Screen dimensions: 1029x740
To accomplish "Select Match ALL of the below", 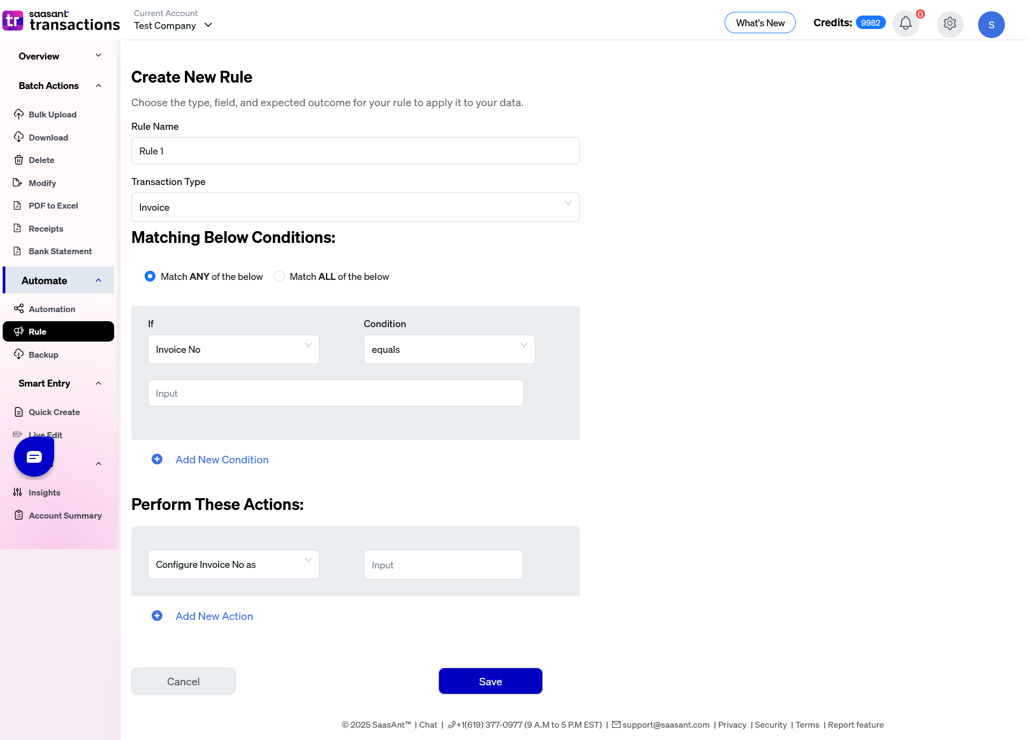I will tap(279, 276).
